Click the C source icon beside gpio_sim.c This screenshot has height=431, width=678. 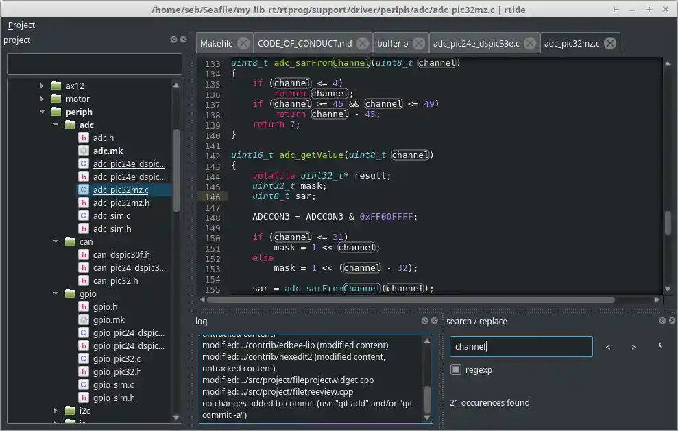point(83,384)
